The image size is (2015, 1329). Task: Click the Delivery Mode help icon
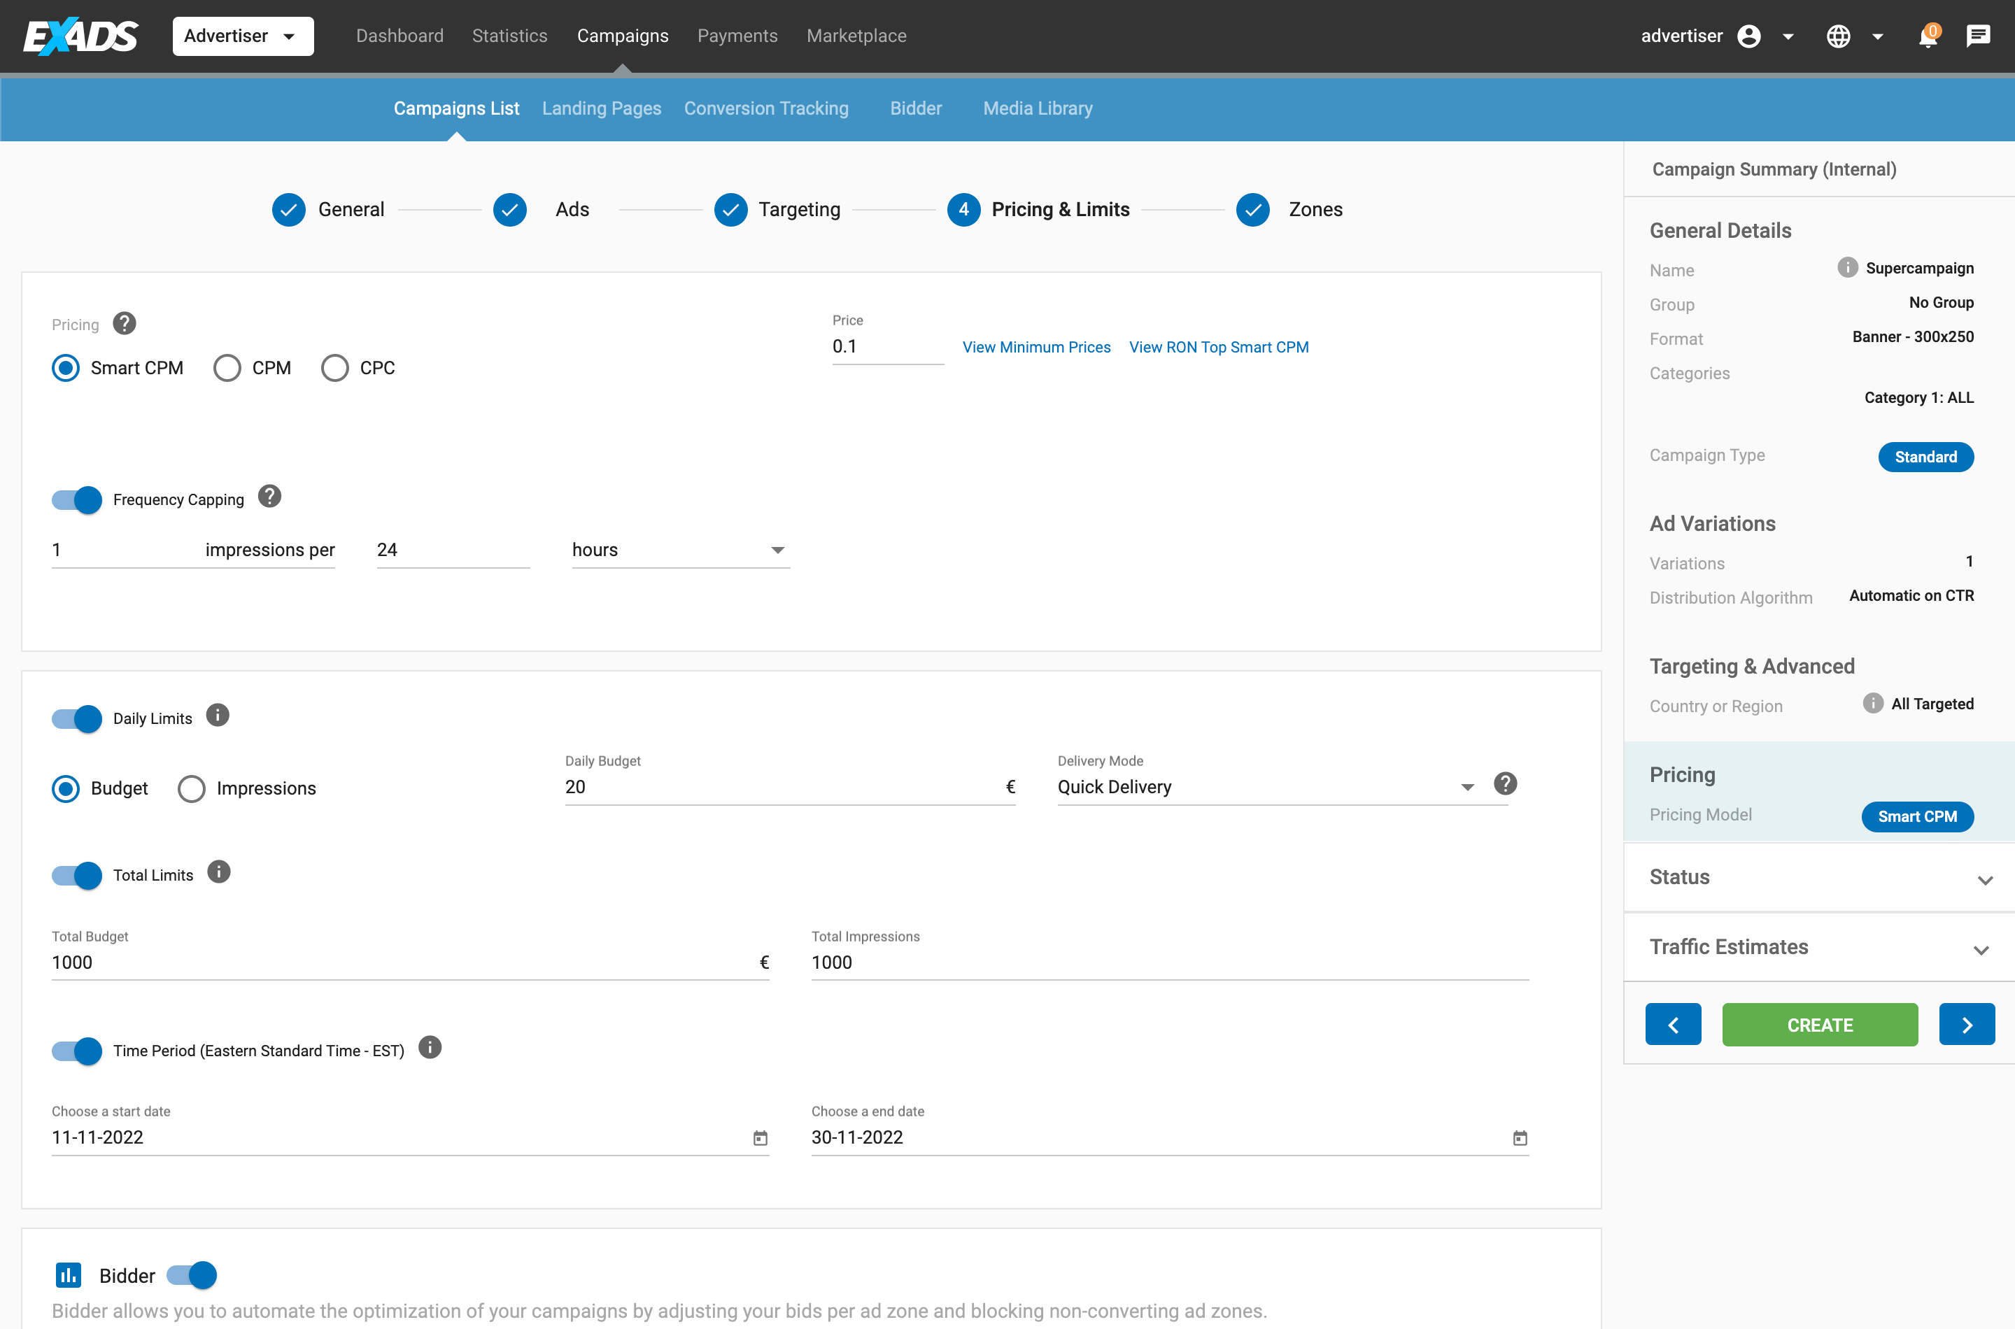(1505, 783)
